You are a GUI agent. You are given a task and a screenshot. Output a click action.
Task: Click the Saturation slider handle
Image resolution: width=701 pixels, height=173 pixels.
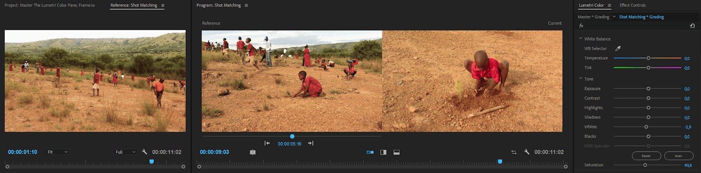(x=645, y=165)
